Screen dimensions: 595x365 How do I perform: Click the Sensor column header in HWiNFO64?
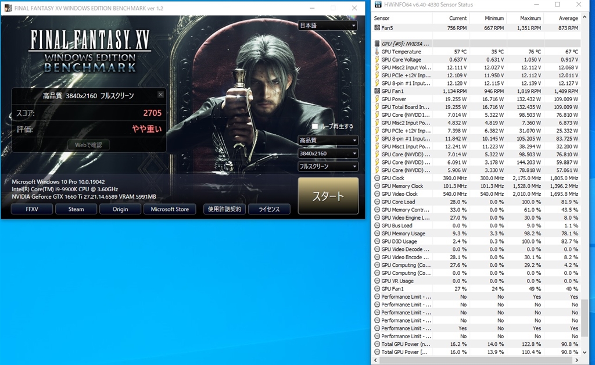click(402, 18)
